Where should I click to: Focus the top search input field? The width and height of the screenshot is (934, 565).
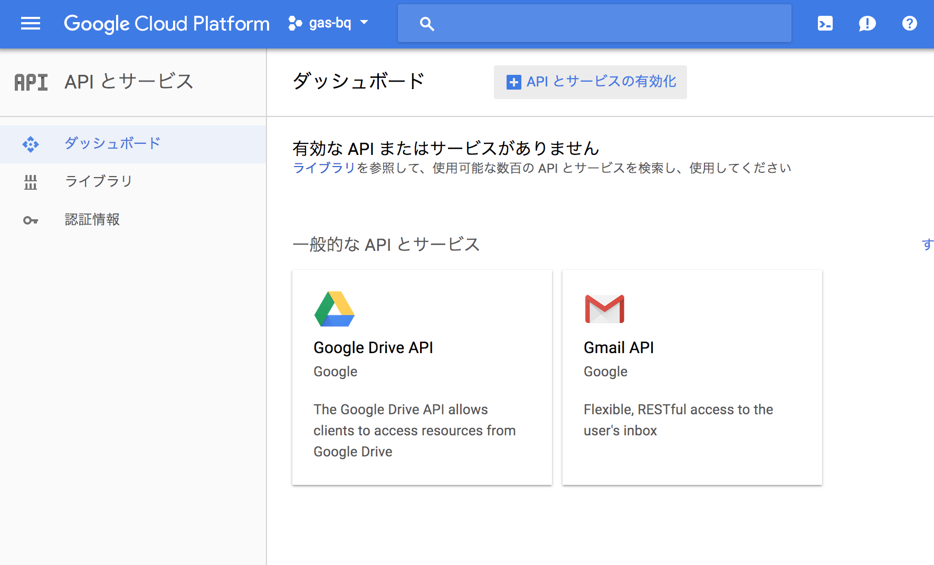pos(595,23)
